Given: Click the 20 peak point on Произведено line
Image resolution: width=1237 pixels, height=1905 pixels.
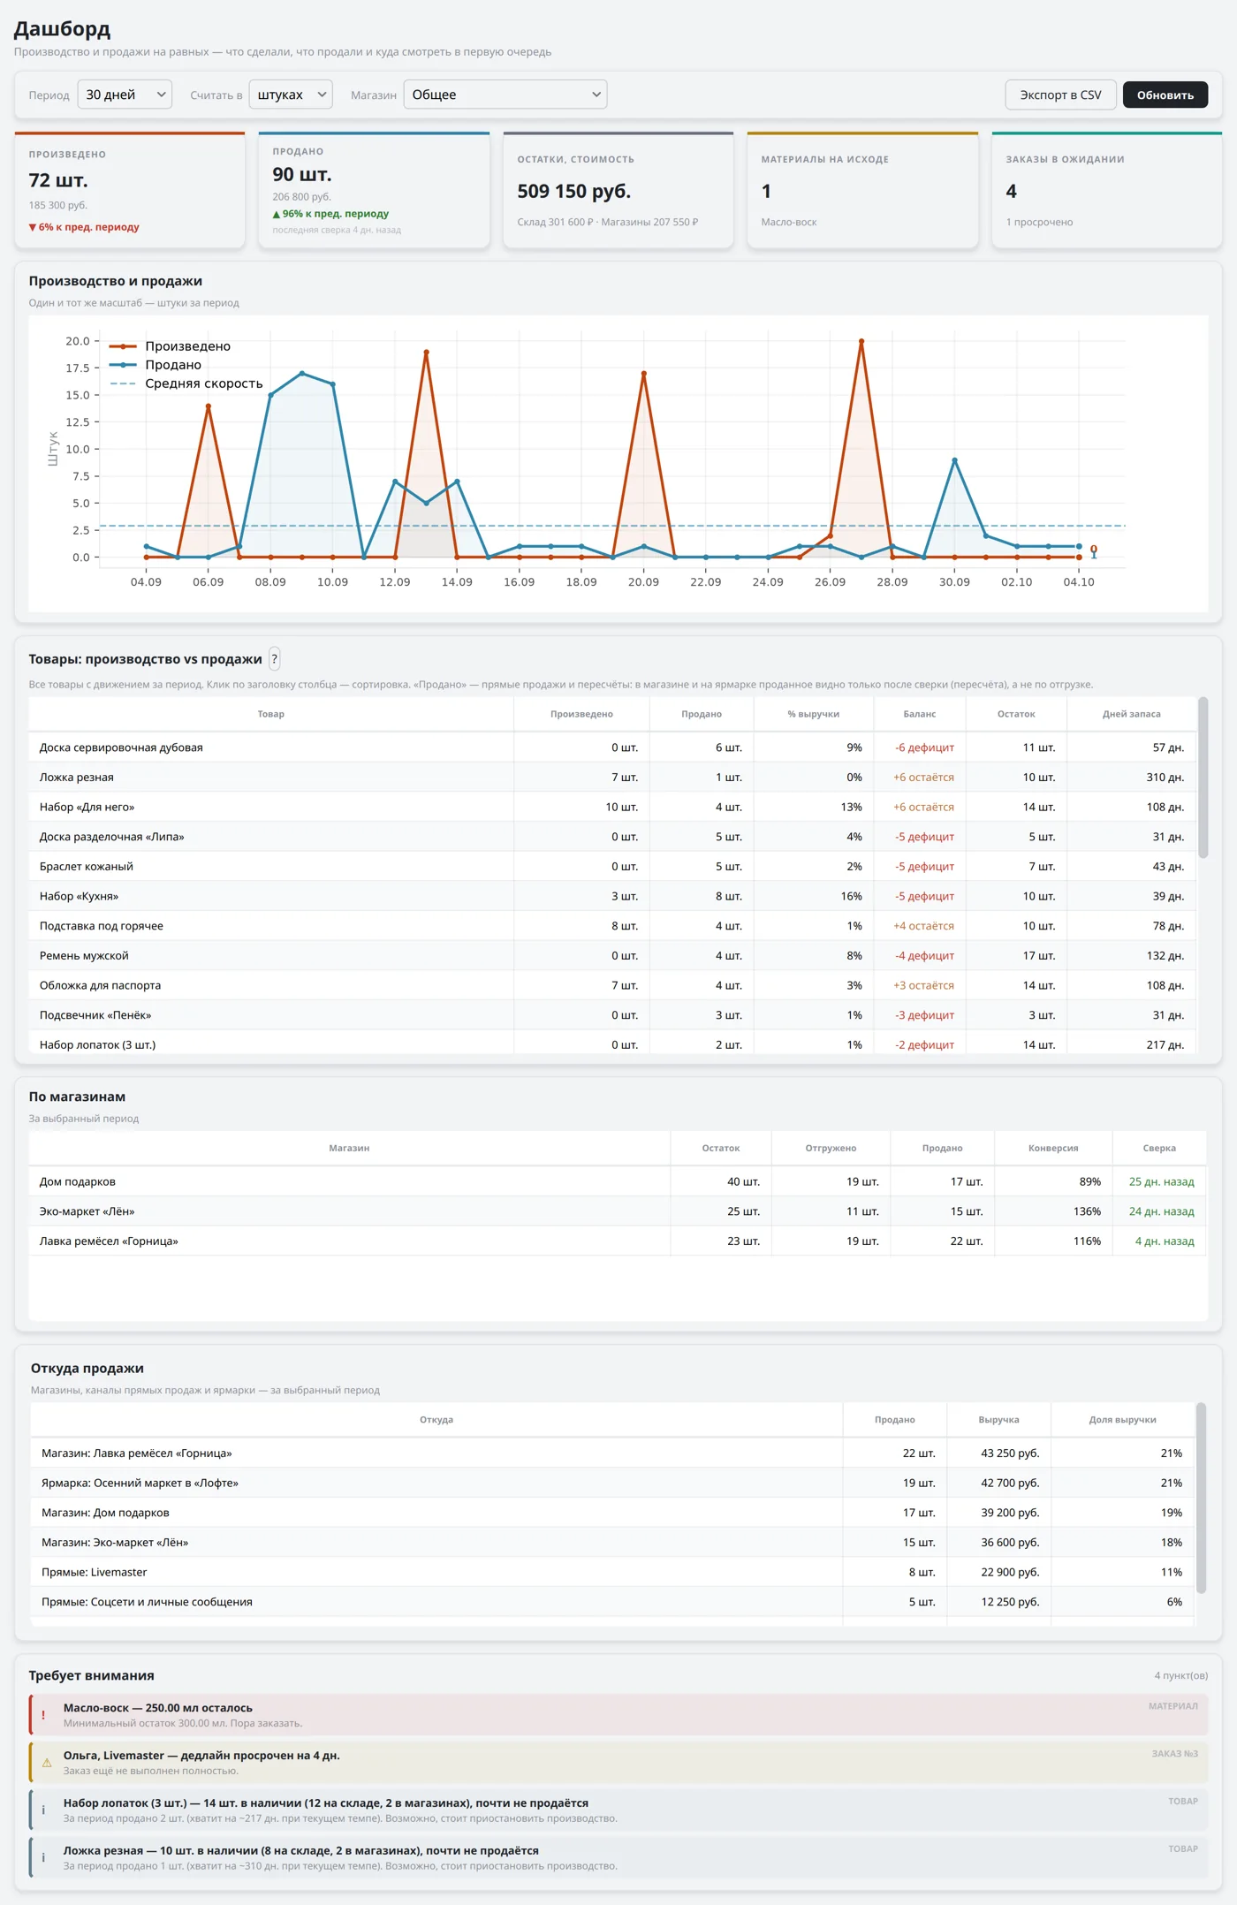Looking at the screenshot, I should 861,341.
